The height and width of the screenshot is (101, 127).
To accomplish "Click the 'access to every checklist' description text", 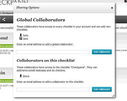I will (64, 28).
